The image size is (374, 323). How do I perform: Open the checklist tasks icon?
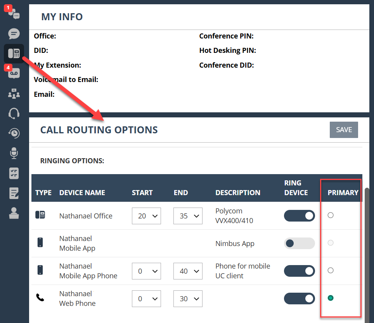click(x=14, y=173)
